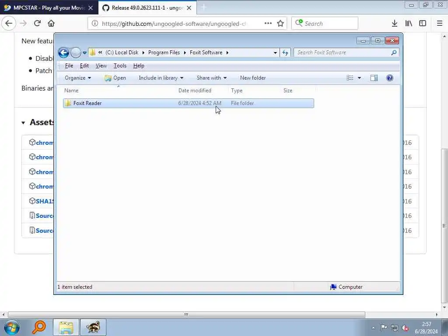Expand the "Include in library" dropdown
Image resolution: width=448 pixels, height=336 pixels.
161,78
